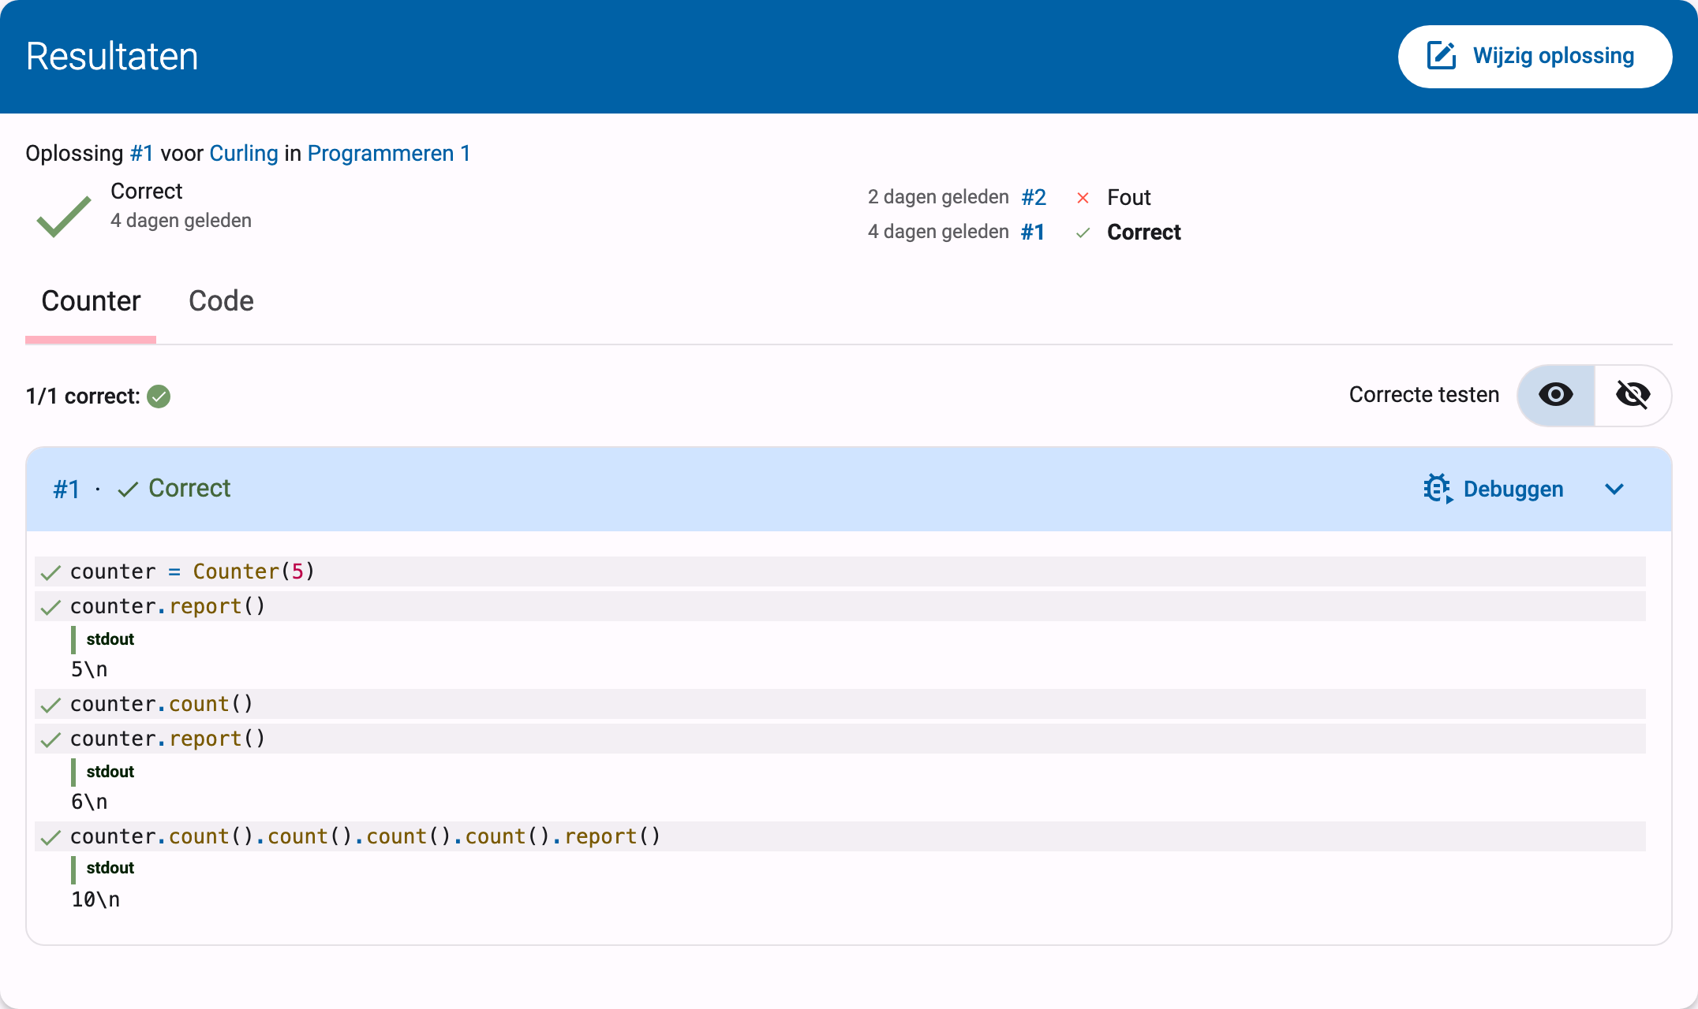Click the checkmark beside the second counter.report()
This screenshot has height=1009, width=1698.
[x=50, y=739]
